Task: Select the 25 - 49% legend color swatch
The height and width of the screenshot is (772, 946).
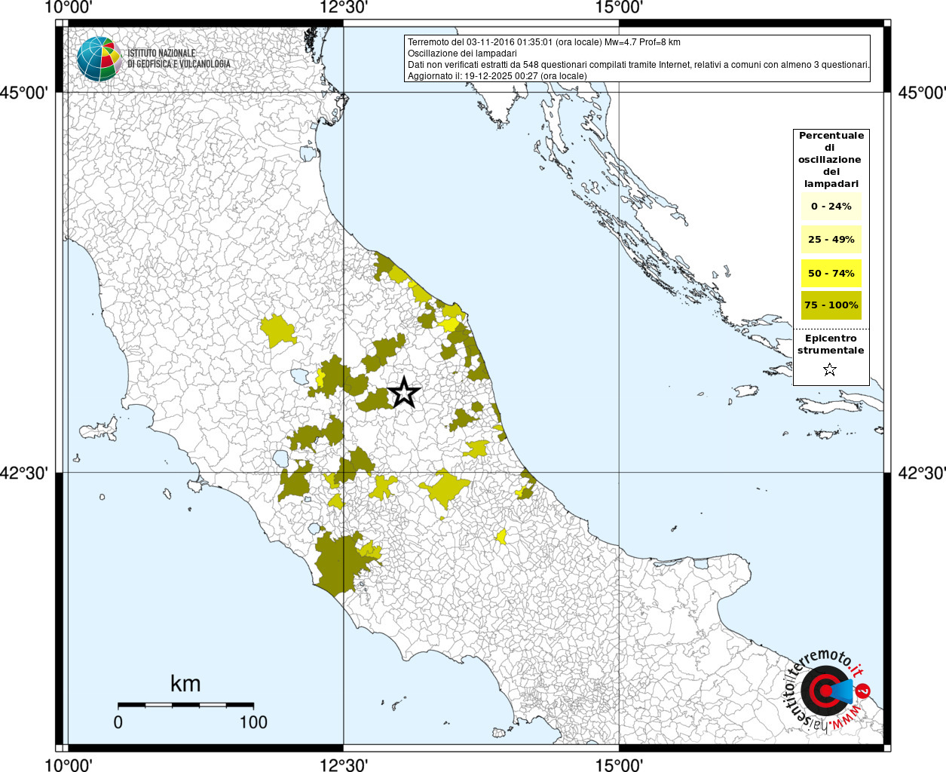Action: click(831, 239)
